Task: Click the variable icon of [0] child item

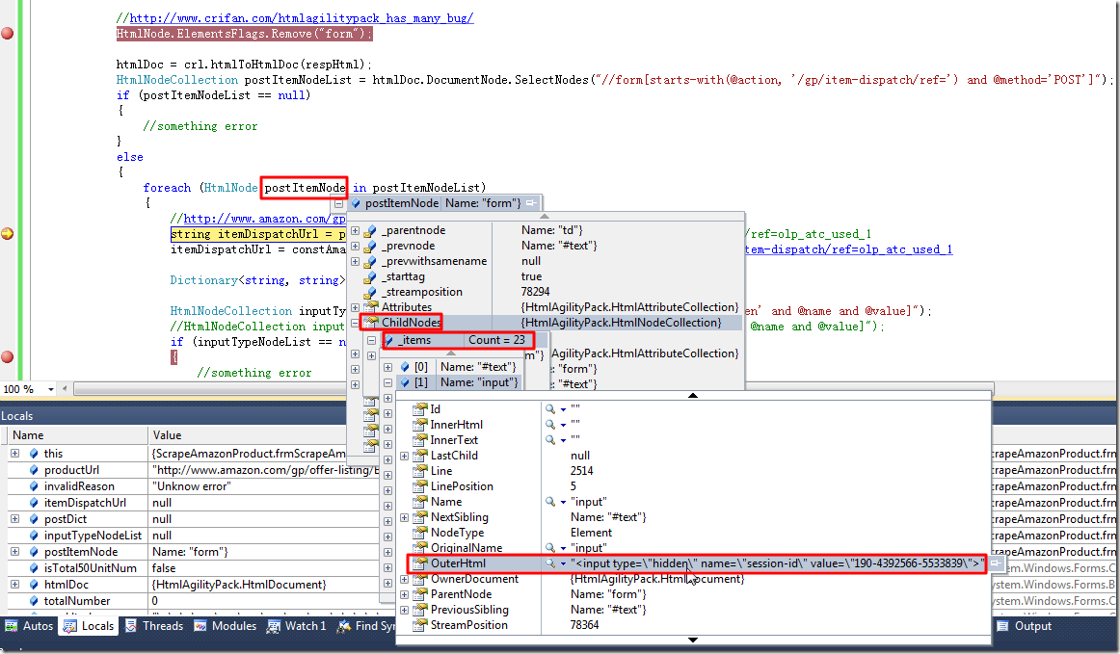Action: (x=405, y=367)
